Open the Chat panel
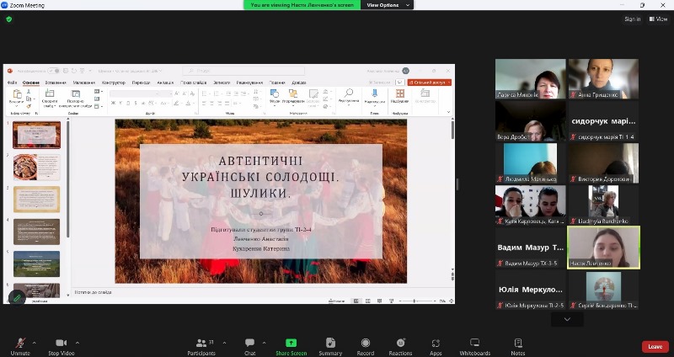The width and height of the screenshot is (674, 357). tap(249, 344)
